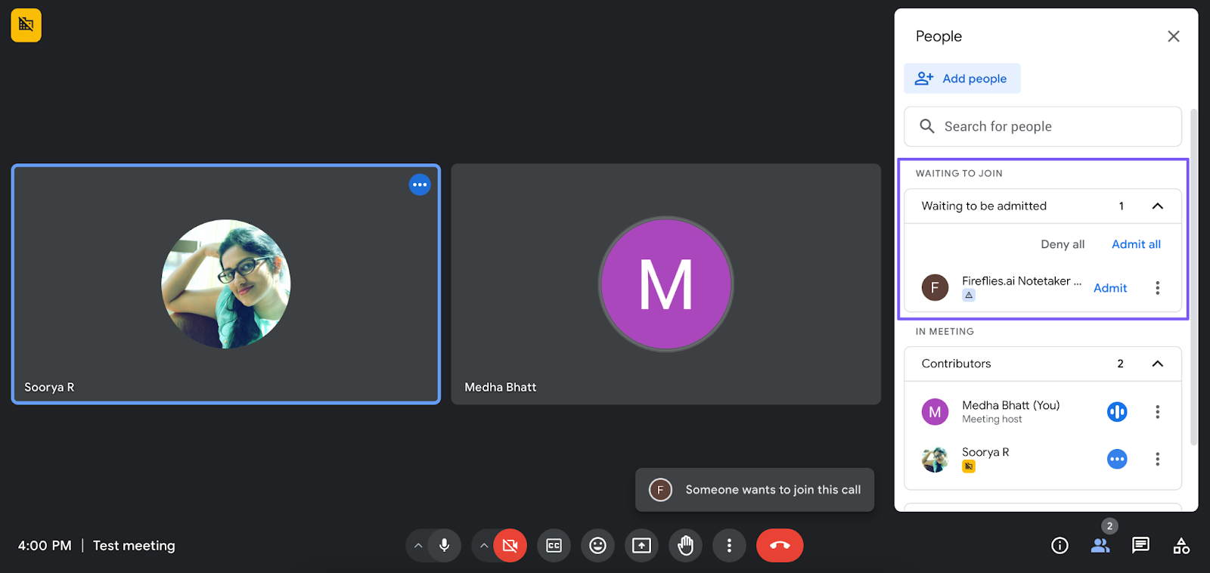The image size is (1210, 573).
Task: Click Fireflies.ai Notetaker avatar in waiting list
Action: (x=935, y=287)
